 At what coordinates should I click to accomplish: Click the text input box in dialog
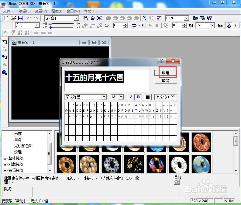[107, 81]
